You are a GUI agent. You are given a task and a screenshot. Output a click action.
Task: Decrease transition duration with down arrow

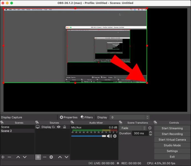(151, 134)
